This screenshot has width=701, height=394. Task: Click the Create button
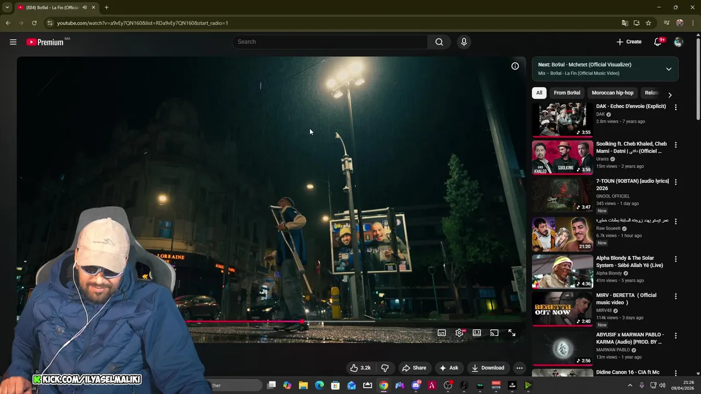[x=629, y=42]
